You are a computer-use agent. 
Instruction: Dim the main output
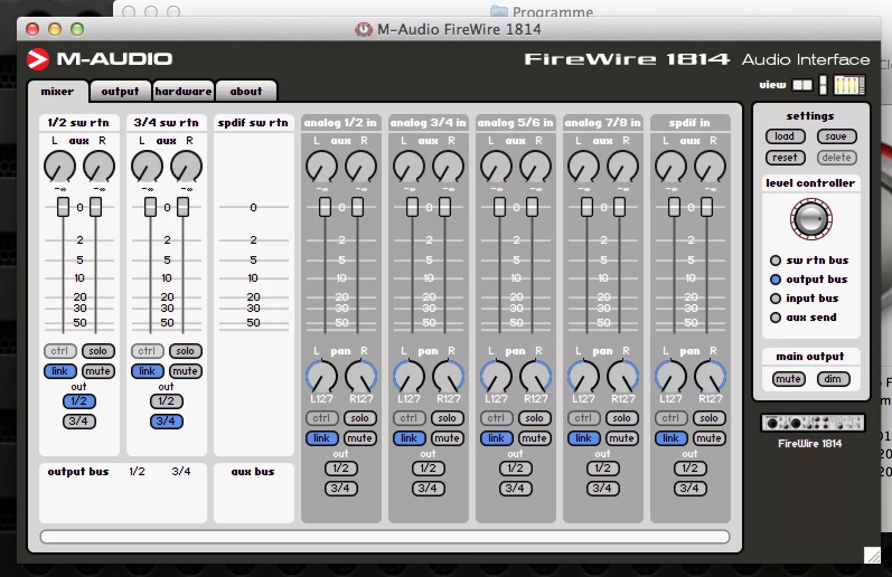coord(833,379)
